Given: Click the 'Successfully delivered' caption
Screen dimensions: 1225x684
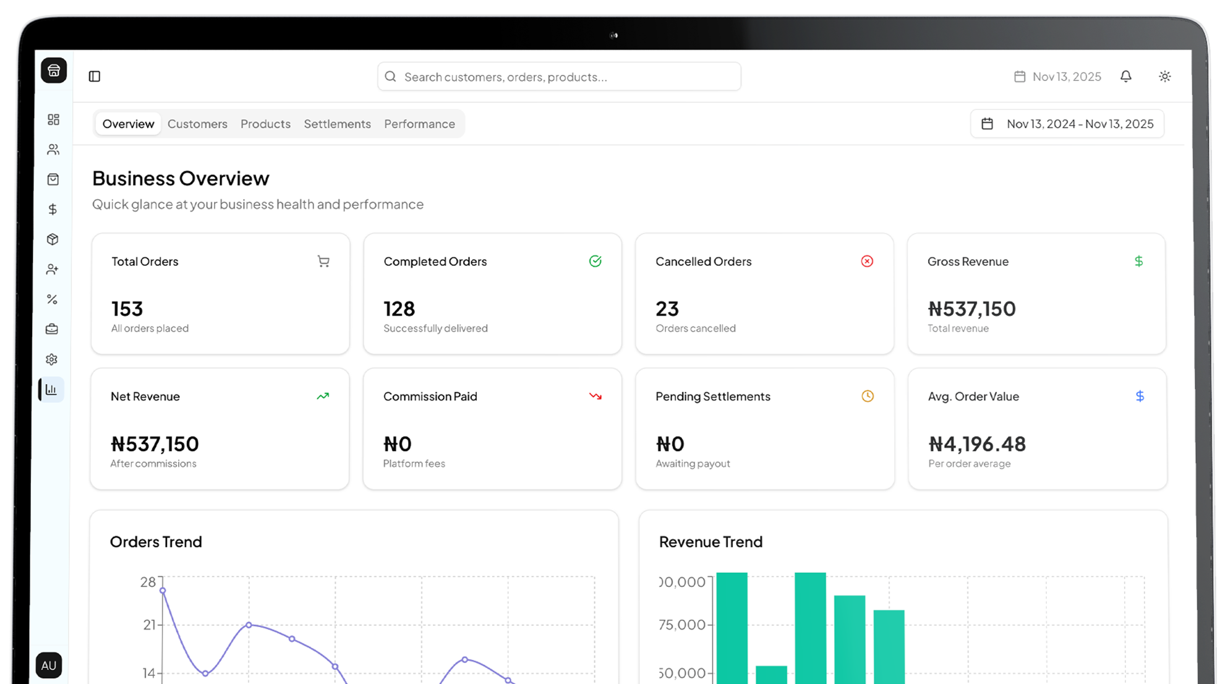Looking at the screenshot, I should [435, 328].
